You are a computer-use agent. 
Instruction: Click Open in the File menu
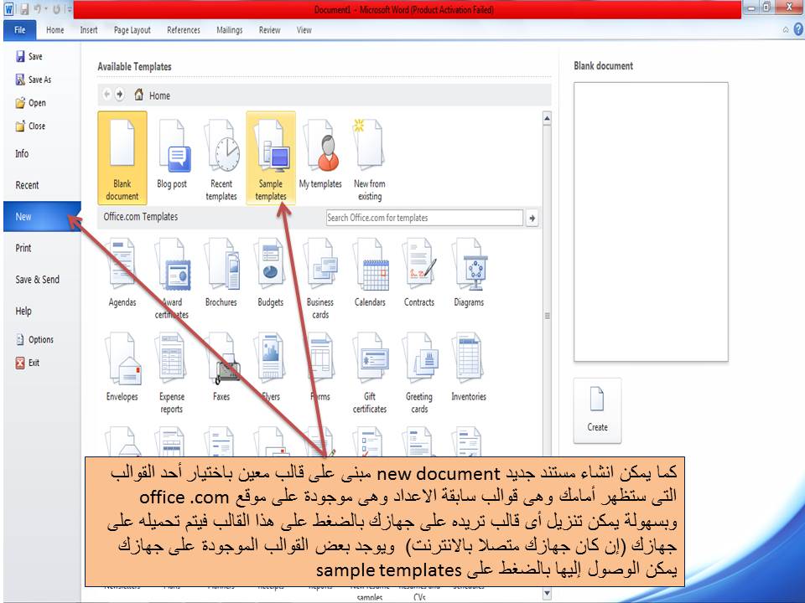[31, 102]
